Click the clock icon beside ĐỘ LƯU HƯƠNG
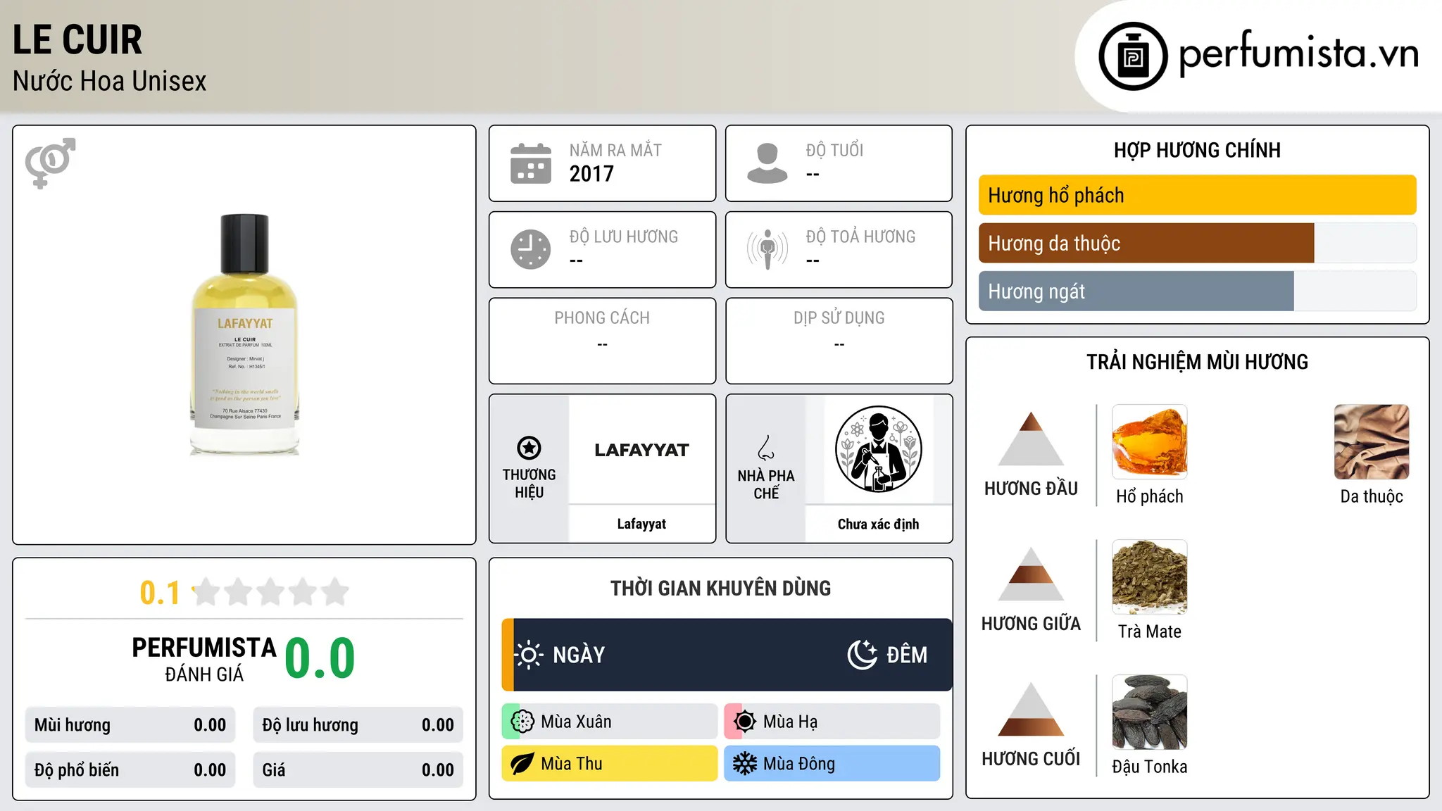This screenshot has width=1442, height=811. [x=531, y=249]
